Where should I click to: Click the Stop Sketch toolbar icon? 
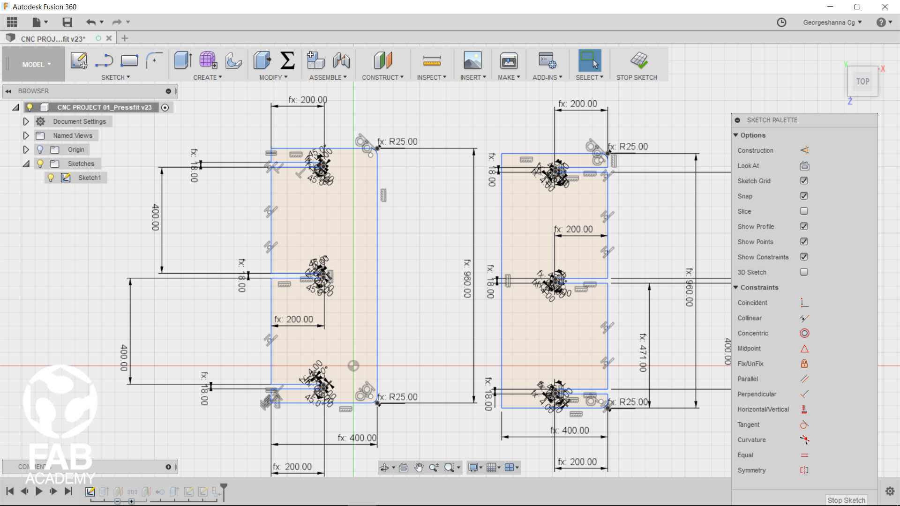(x=639, y=60)
